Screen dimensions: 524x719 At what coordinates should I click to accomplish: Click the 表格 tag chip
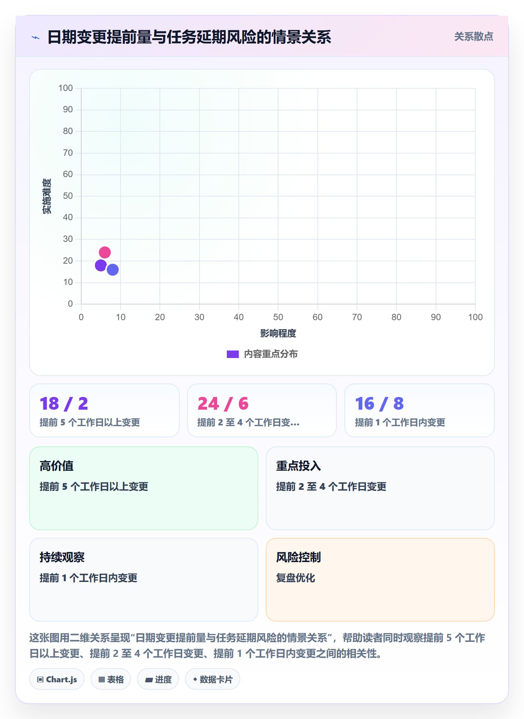point(111,679)
